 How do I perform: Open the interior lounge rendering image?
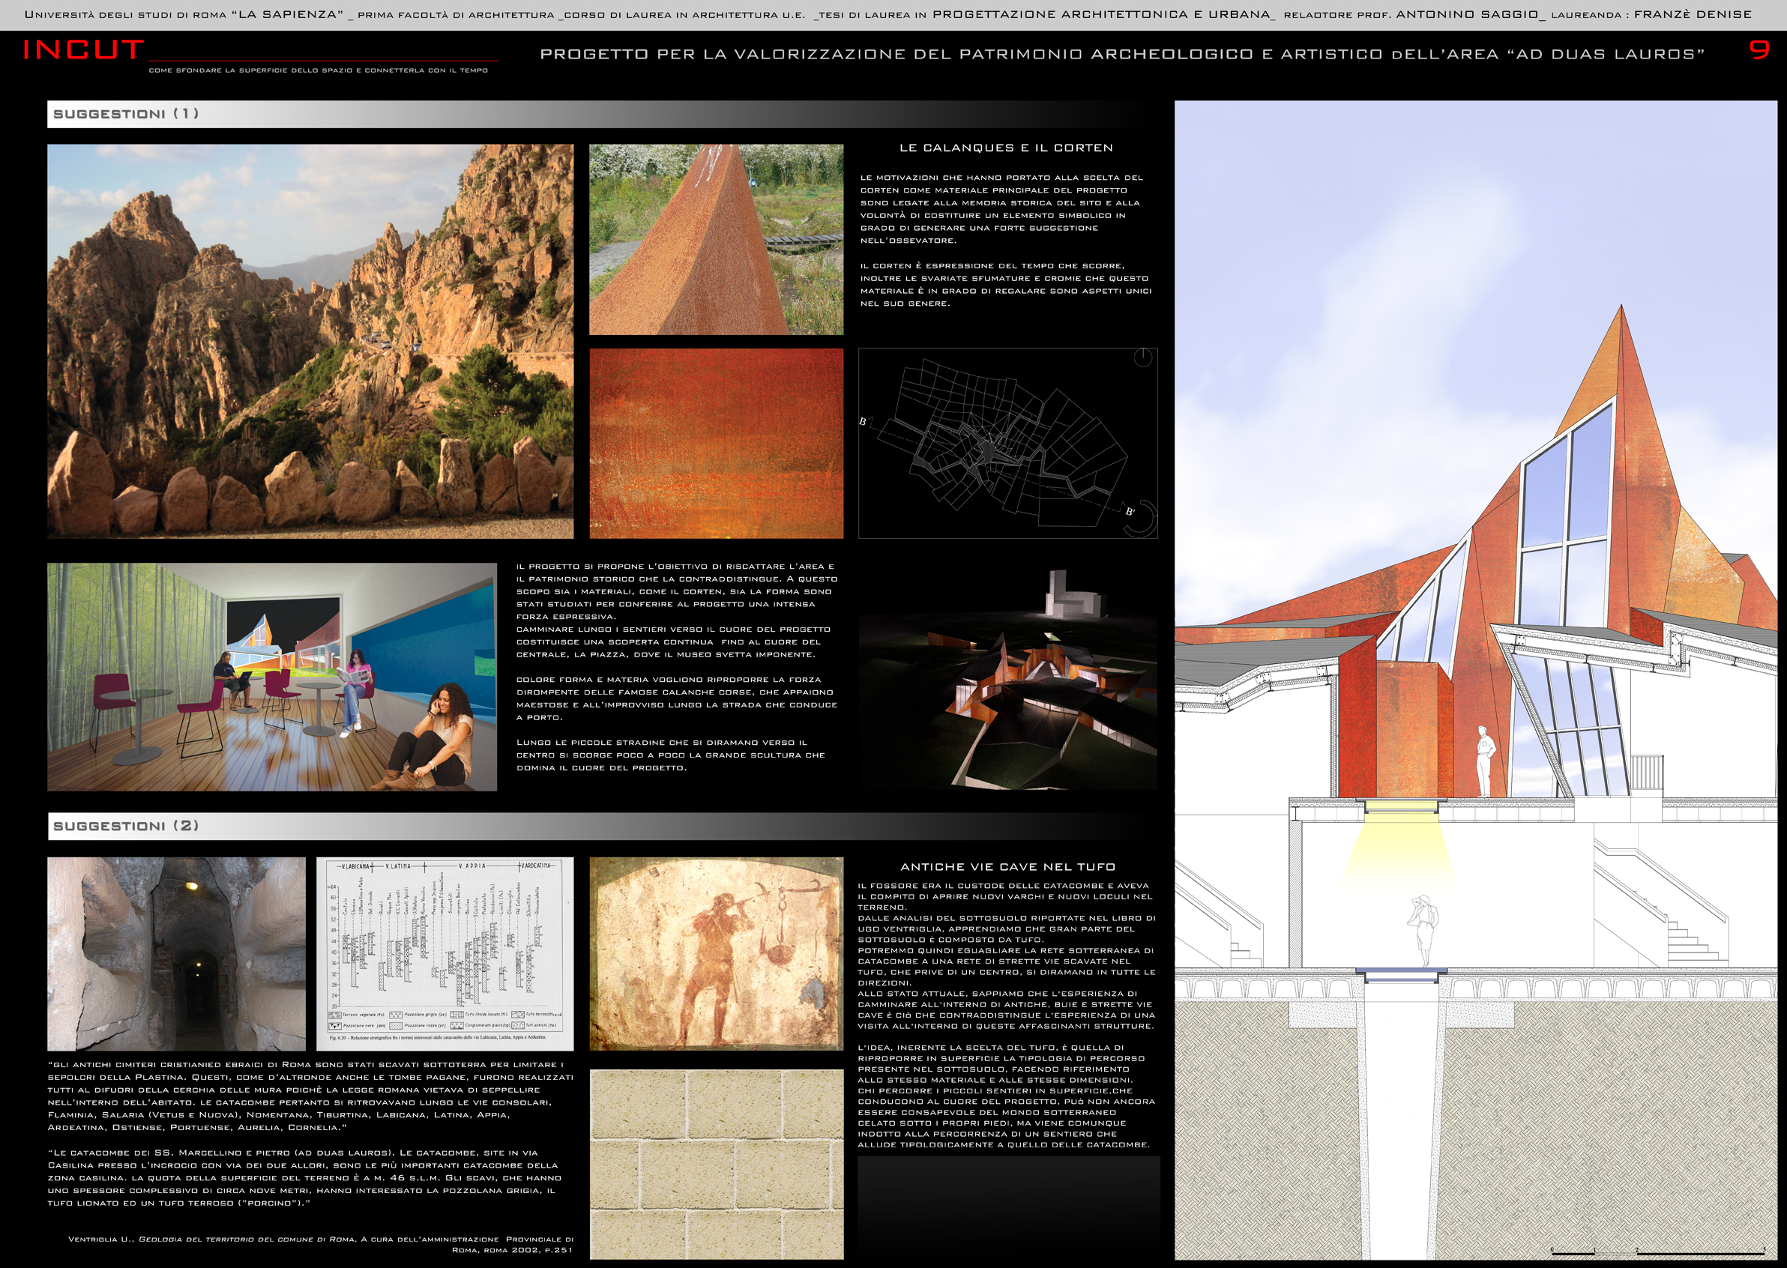272,676
